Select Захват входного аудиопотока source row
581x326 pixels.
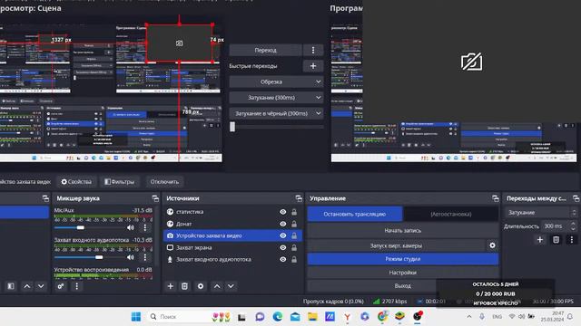(232, 260)
